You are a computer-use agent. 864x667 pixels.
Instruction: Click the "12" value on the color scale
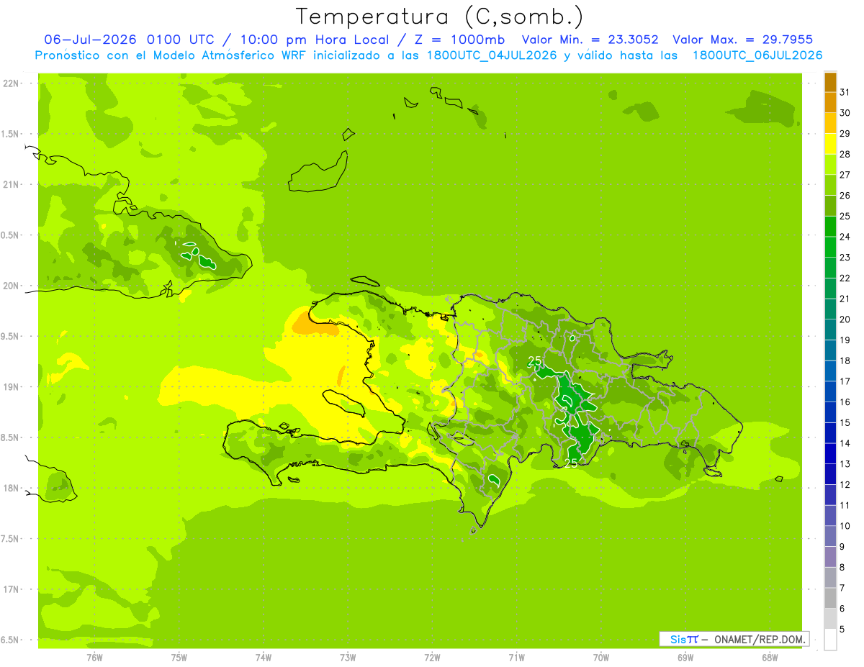point(845,484)
